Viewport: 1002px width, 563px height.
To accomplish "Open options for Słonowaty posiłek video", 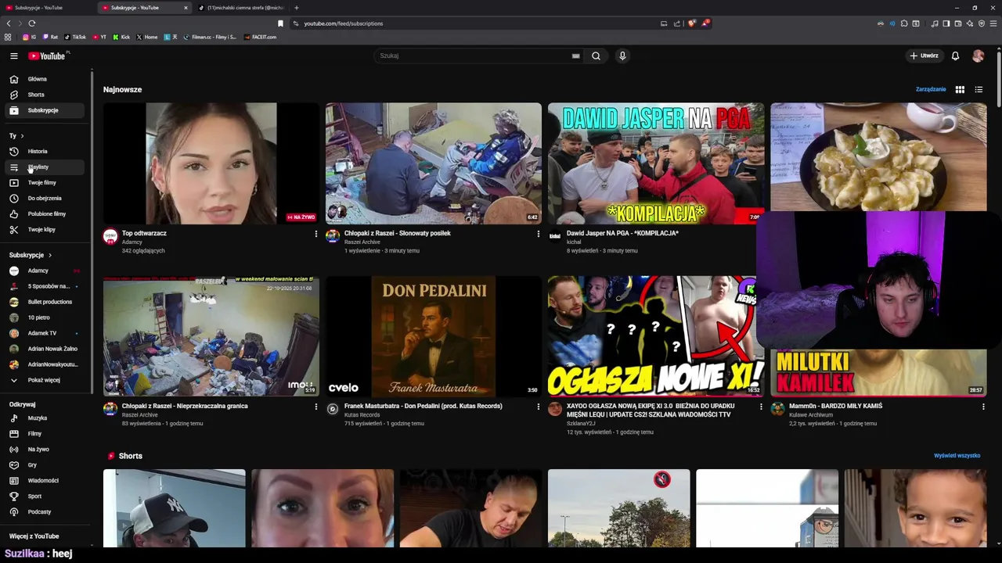I will pyautogui.click(x=538, y=234).
